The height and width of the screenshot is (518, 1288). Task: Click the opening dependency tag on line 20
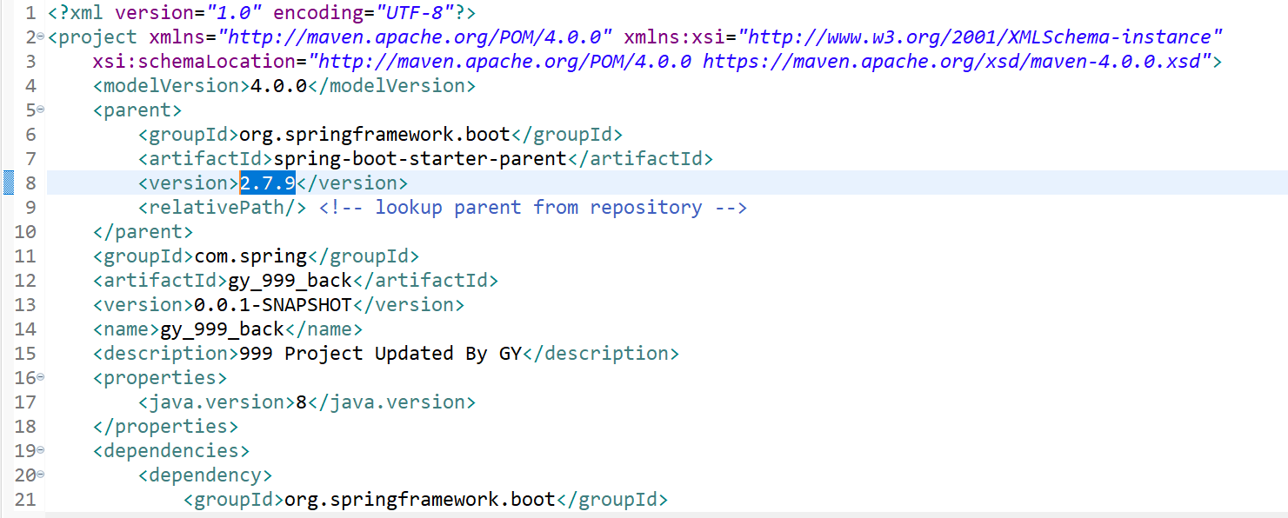tap(204, 475)
